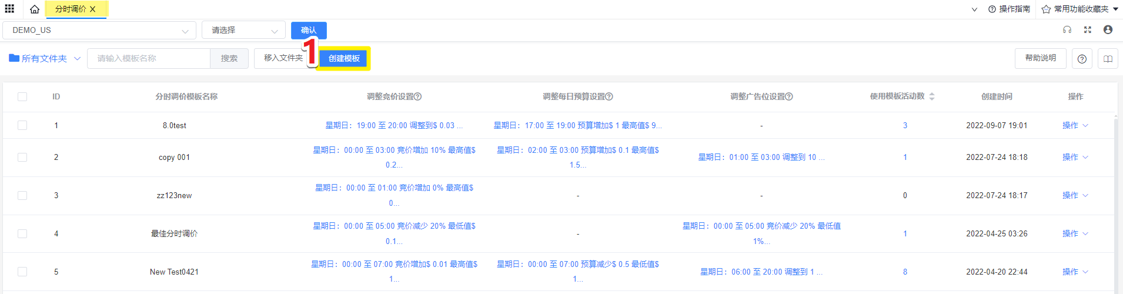Image resolution: width=1123 pixels, height=294 pixels.
Task: Check the row for copy 001
Action: click(22, 157)
